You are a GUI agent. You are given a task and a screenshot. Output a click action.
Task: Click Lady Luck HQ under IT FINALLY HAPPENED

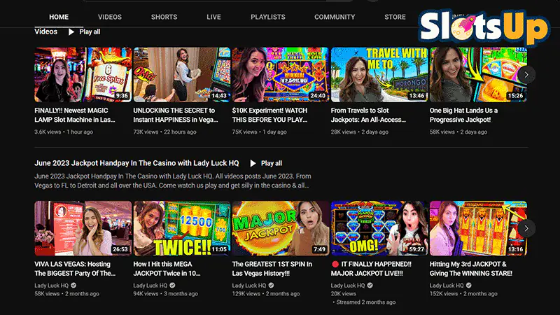click(x=348, y=286)
